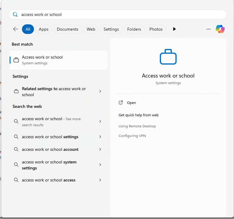Viewport: 234px width, 219px height.
Task: Open Access work or school best match
Action: (59, 60)
